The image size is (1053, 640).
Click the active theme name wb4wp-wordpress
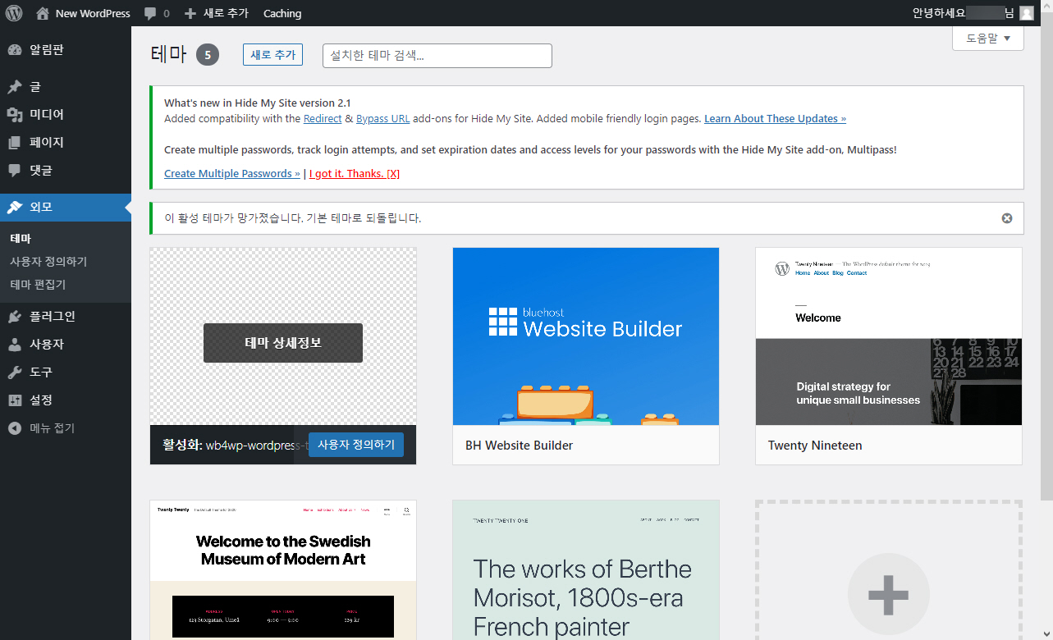[257, 446]
